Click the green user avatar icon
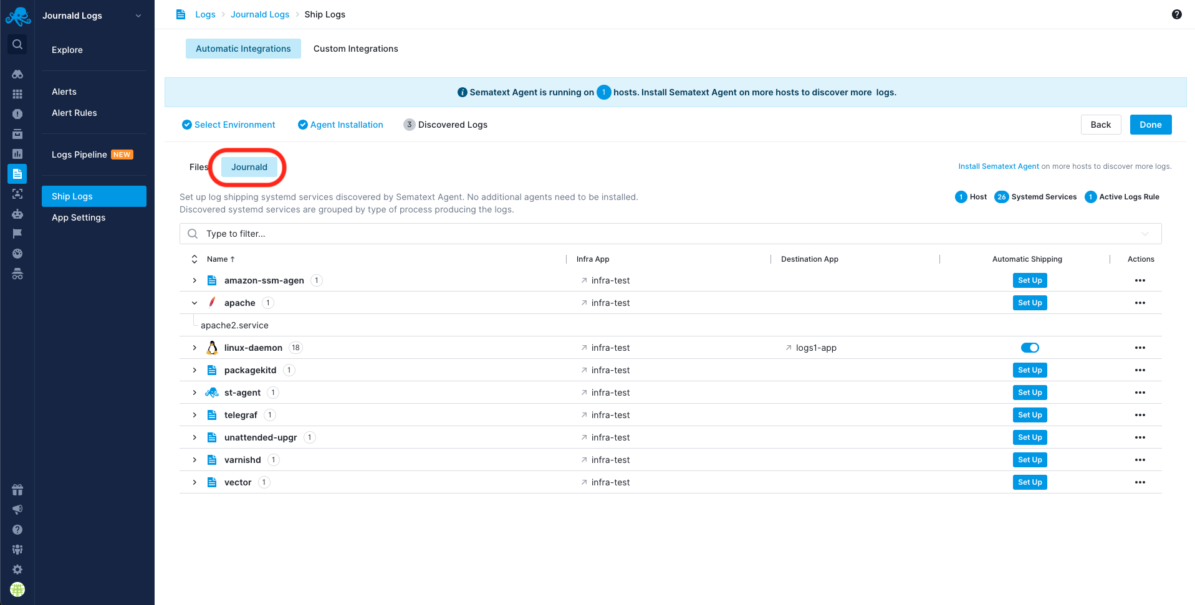Screen dimensions: 1195x605 tap(17, 589)
